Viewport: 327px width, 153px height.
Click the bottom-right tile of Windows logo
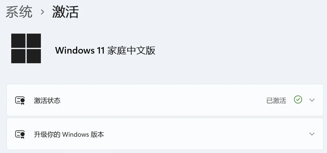point(34,56)
